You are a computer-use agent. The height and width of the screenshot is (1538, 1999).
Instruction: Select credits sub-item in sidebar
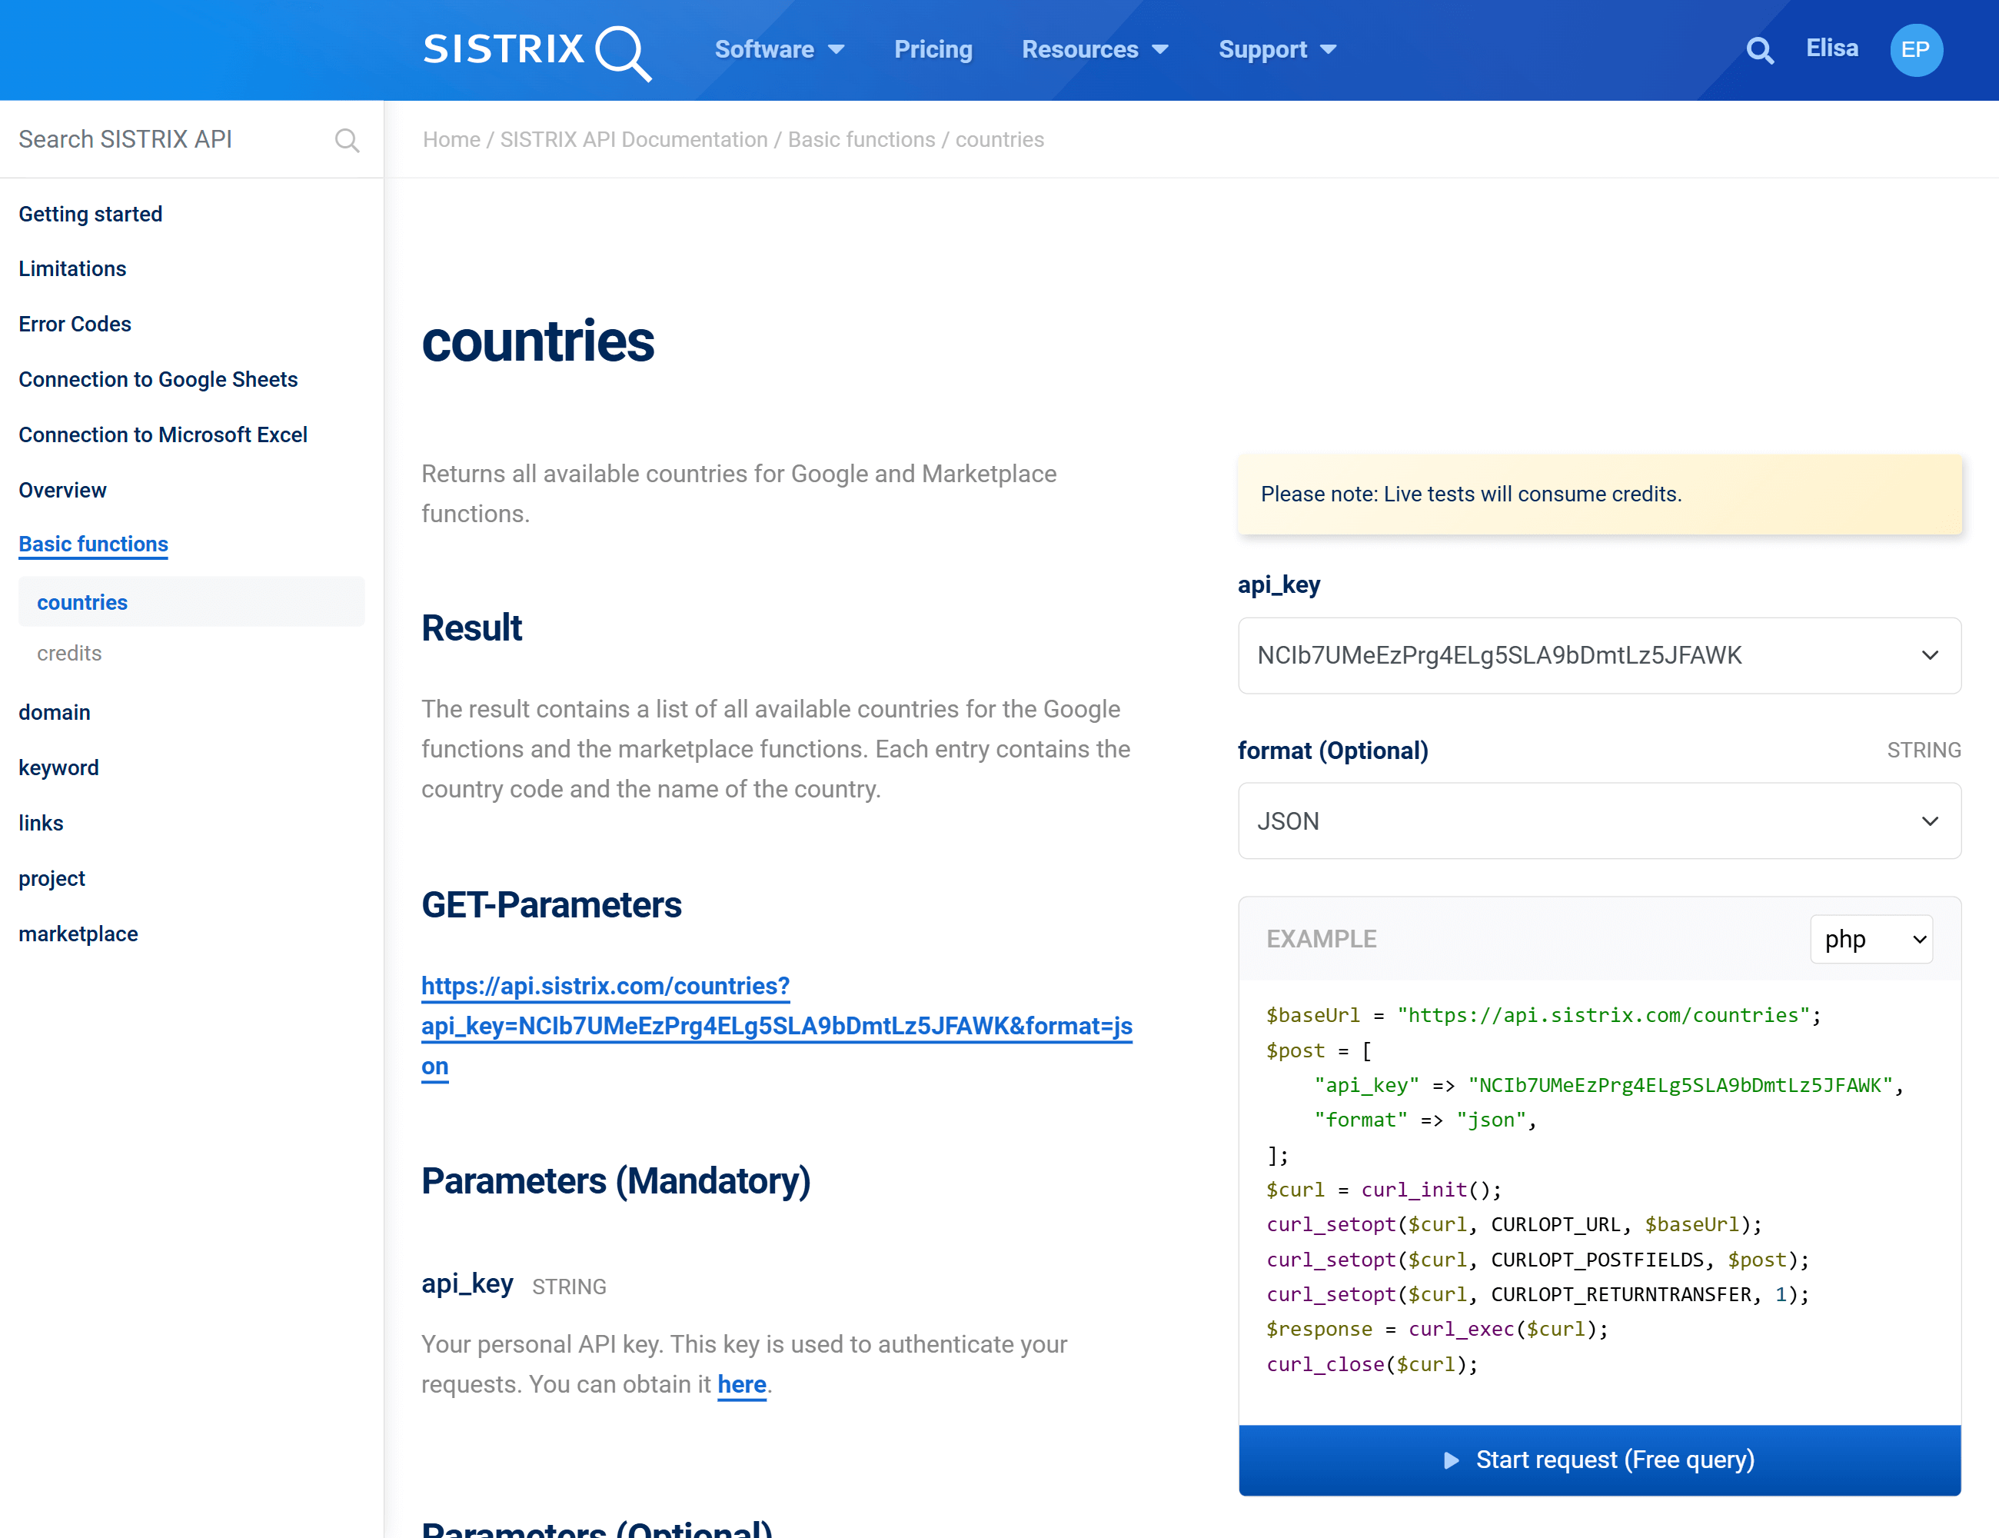69,653
